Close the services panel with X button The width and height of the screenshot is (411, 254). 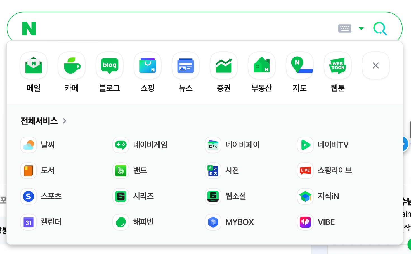[x=376, y=65]
